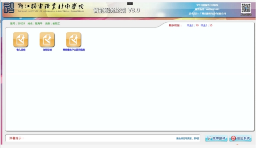
Task: Click the 收入证明 text label
Action: tap(21, 50)
